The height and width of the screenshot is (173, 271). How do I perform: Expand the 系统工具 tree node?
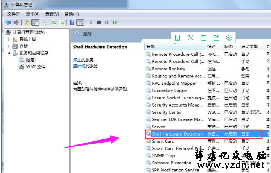point(9,39)
